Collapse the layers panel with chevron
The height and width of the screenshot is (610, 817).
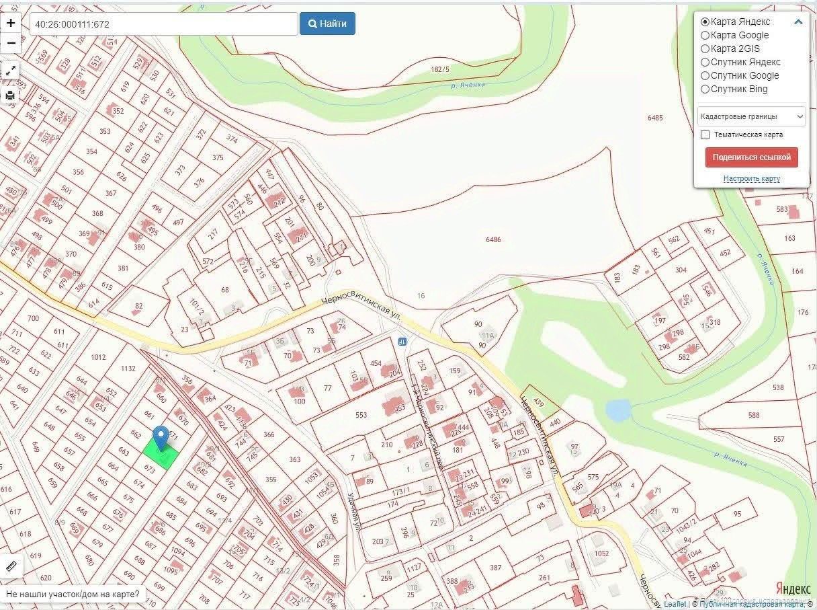798,22
